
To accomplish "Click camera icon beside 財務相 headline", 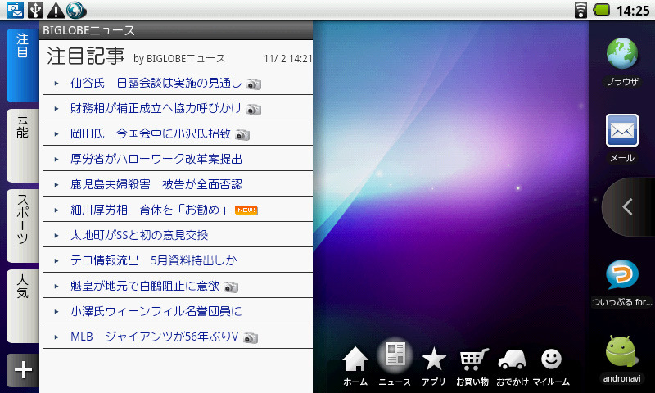I will point(254,110).
